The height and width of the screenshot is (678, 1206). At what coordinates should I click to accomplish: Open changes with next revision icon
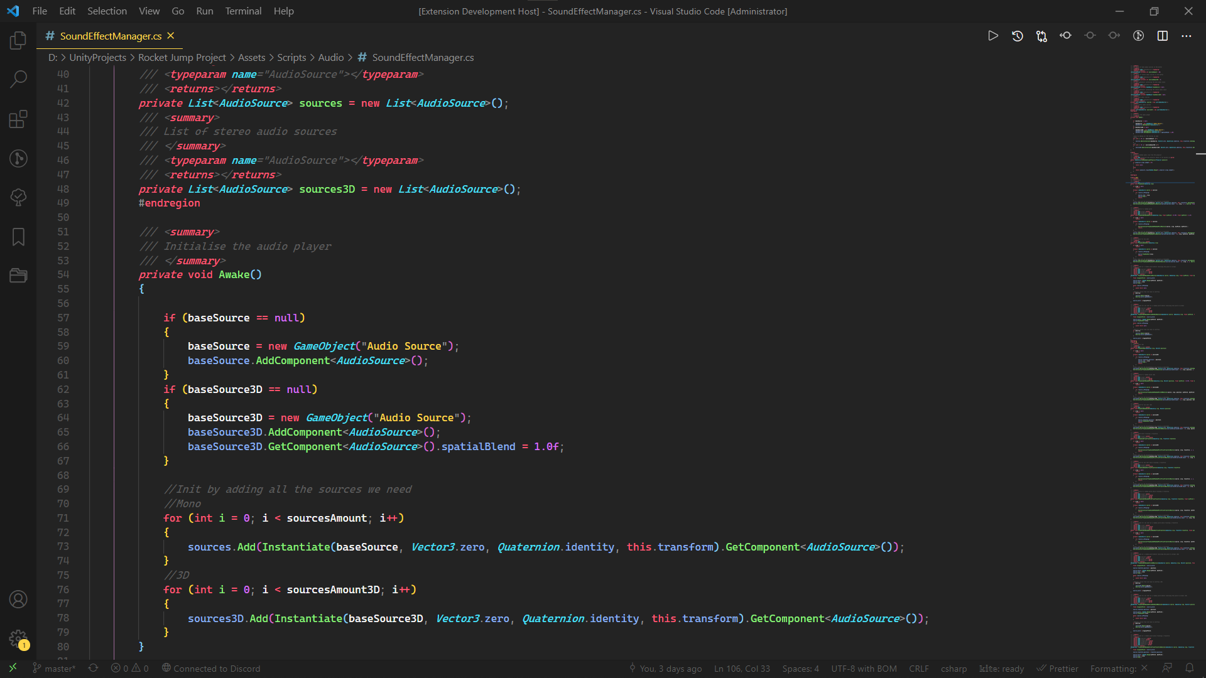1114,36
